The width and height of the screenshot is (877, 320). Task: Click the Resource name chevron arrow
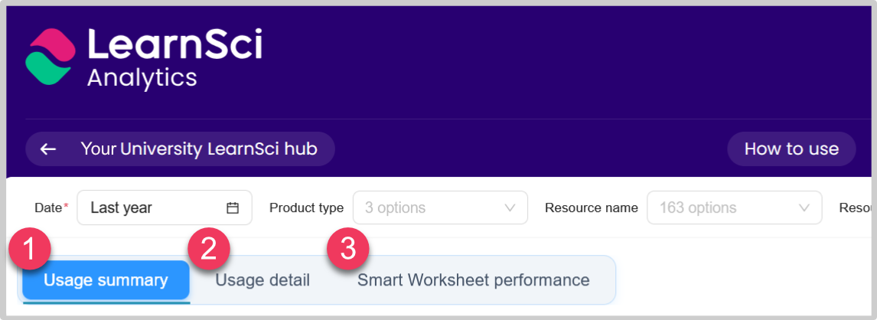pyautogui.click(x=804, y=207)
